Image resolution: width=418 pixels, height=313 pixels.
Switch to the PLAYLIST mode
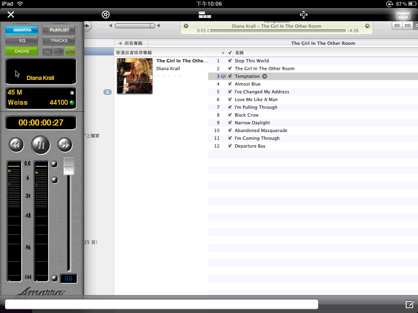click(59, 30)
